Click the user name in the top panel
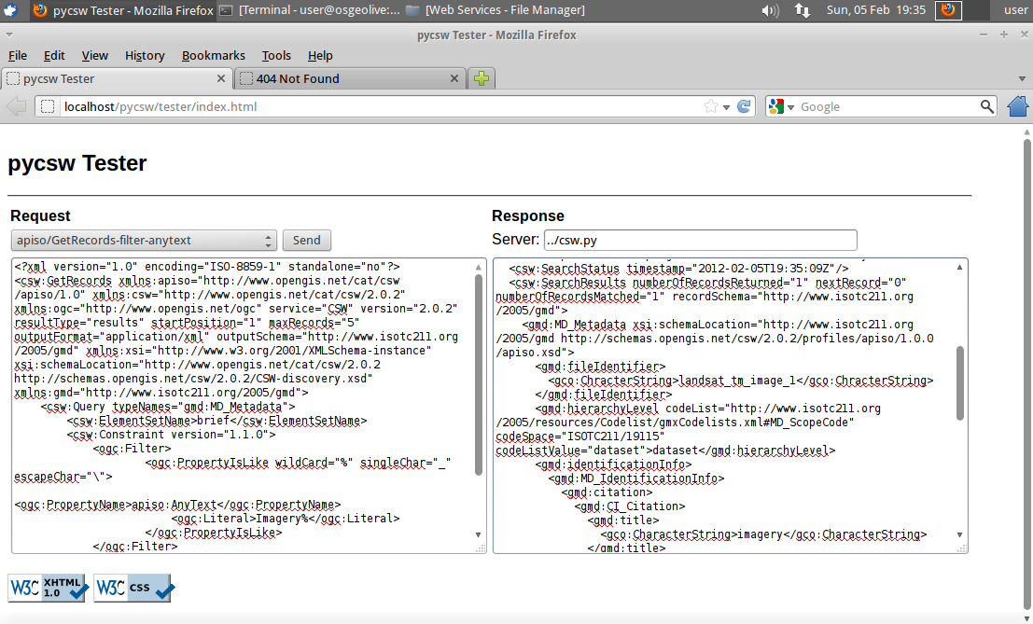The height and width of the screenshot is (624, 1033). [x=1016, y=10]
